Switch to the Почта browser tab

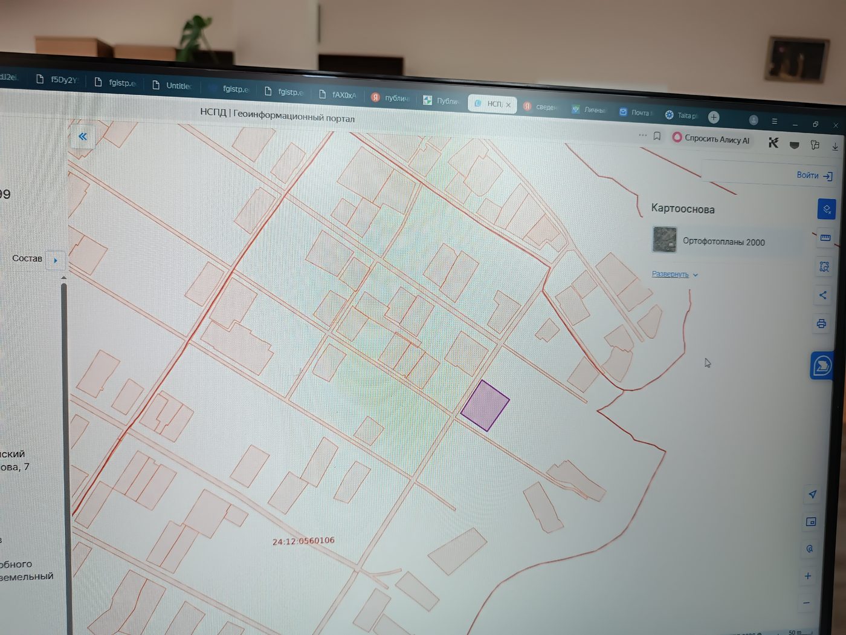tap(635, 112)
